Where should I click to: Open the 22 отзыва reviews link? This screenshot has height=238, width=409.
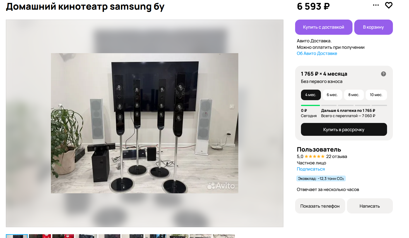[337, 157]
